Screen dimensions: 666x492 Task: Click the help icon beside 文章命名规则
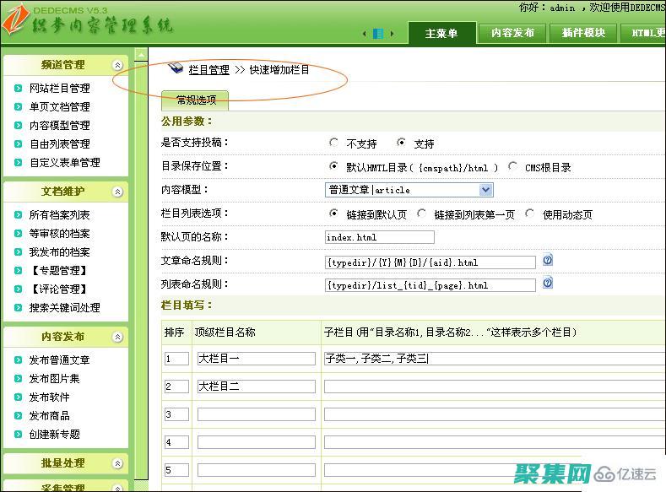tap(547, 261)
